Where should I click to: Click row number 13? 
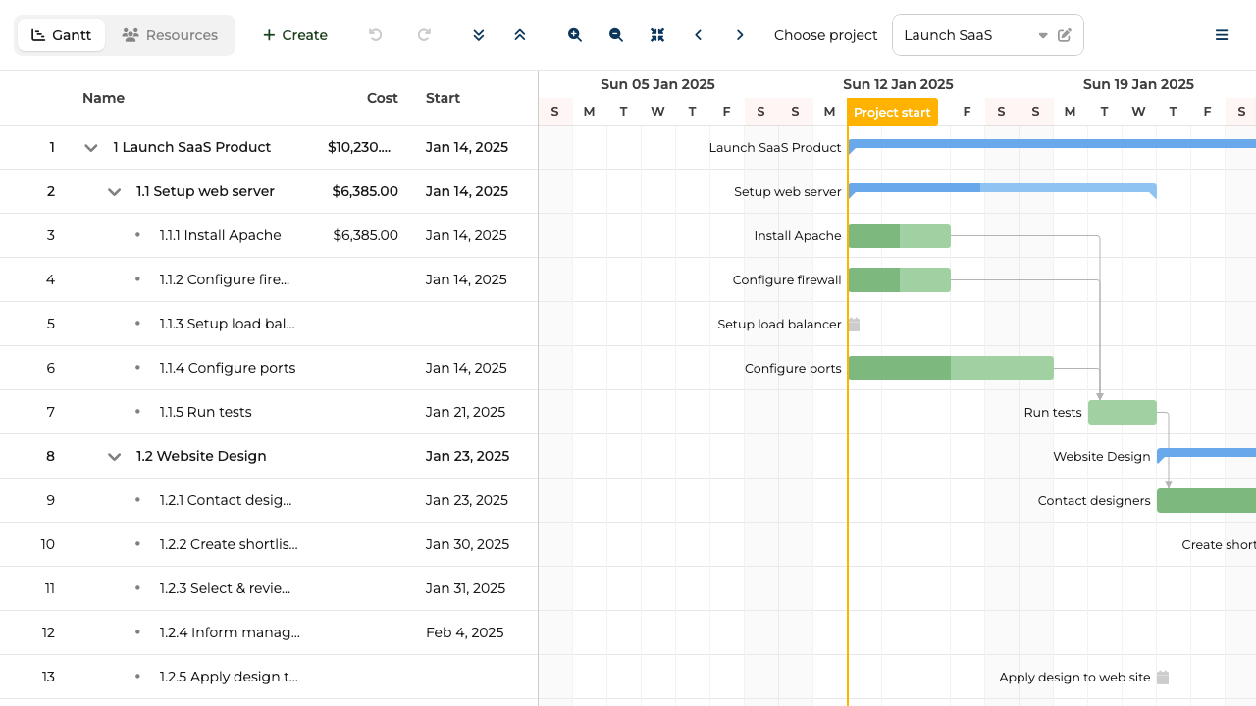(x=48, y=677)
